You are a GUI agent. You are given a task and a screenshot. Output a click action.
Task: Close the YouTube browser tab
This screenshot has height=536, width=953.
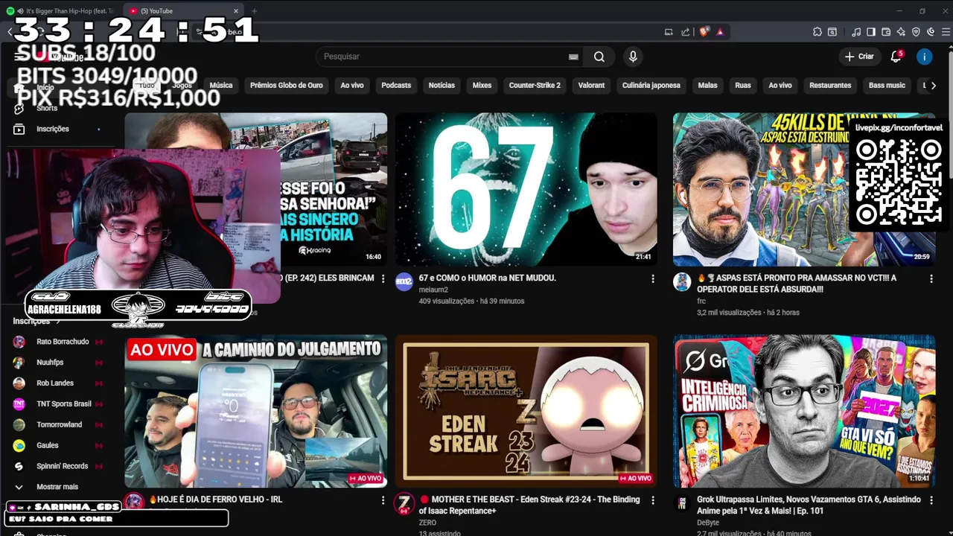[x=236, y=11]
